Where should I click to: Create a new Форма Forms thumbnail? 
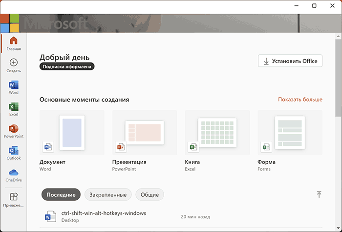[x=290, y=132]
